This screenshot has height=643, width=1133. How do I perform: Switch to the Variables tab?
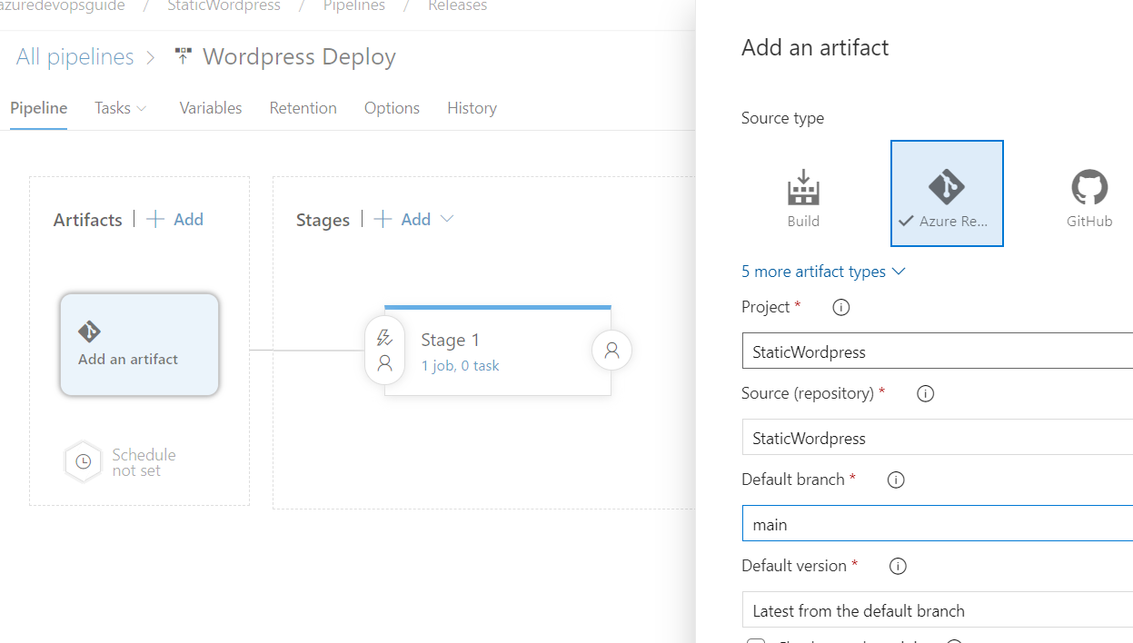211,108
